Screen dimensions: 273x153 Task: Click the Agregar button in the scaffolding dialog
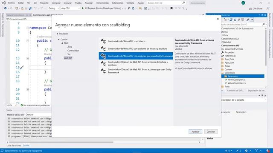click(x=195, y=132)
